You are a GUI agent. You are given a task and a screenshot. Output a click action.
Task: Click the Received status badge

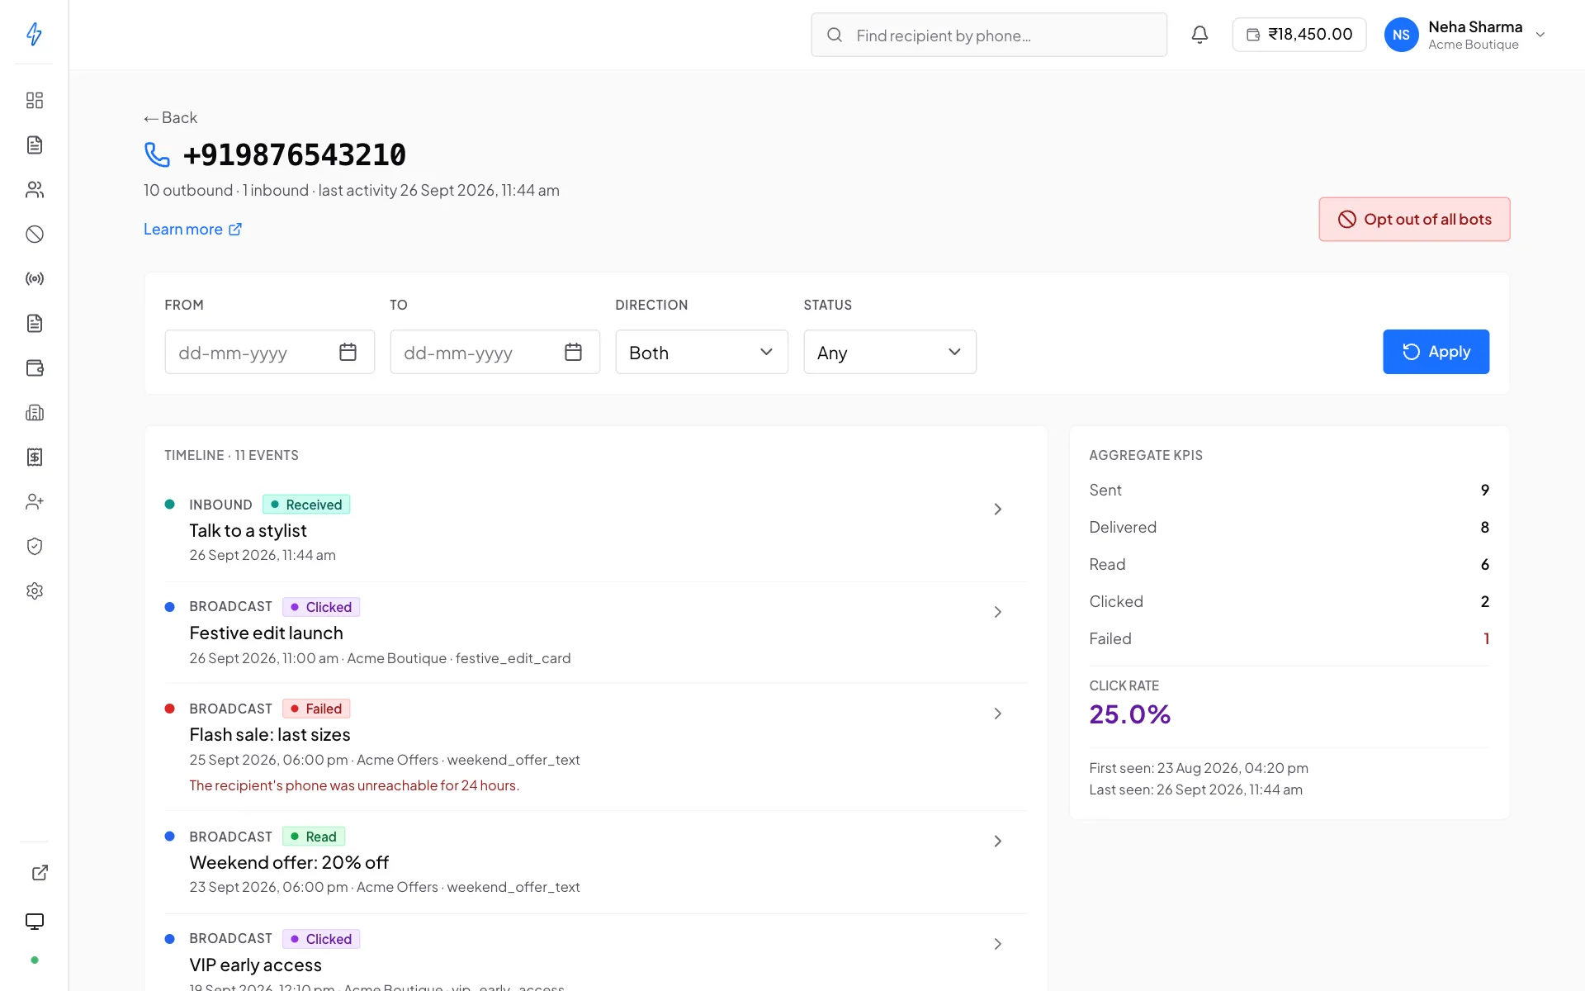[306, 505]
